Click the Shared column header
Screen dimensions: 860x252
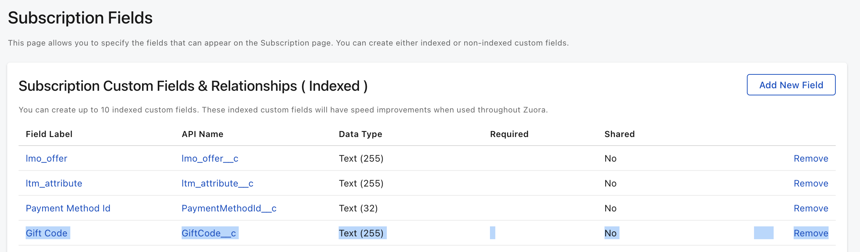coord(619,134)
